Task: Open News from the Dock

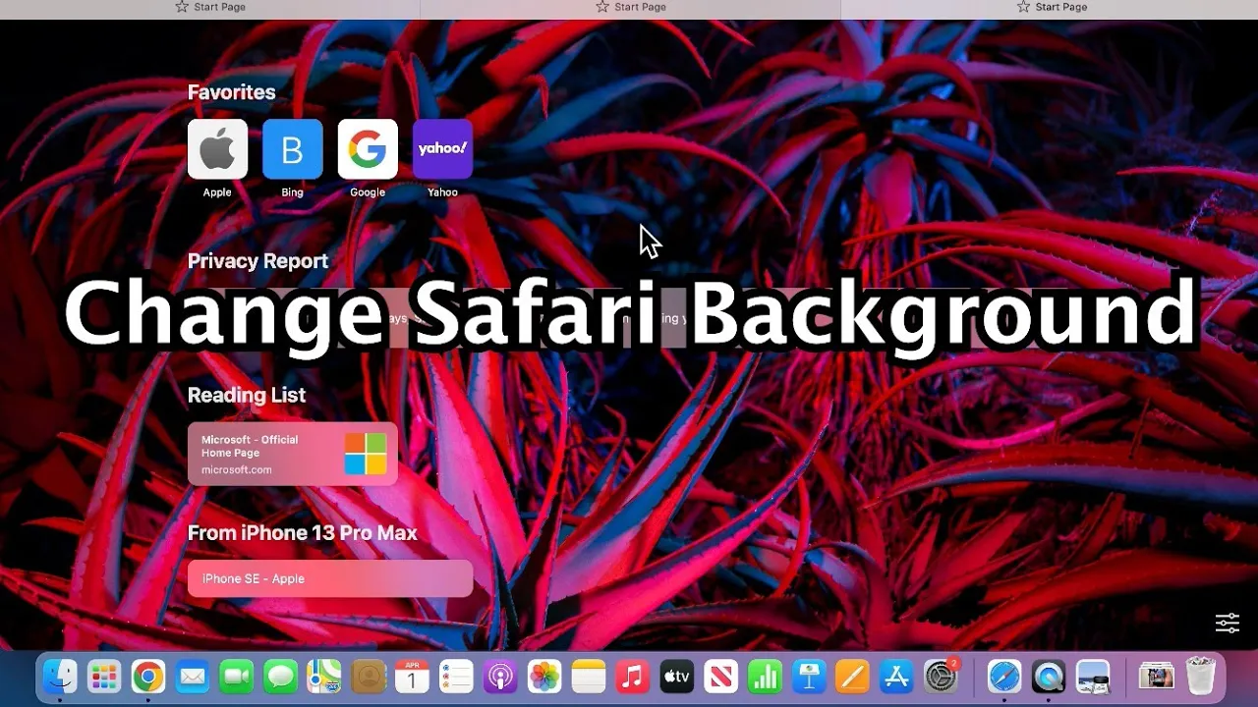Action: point(720,677)
